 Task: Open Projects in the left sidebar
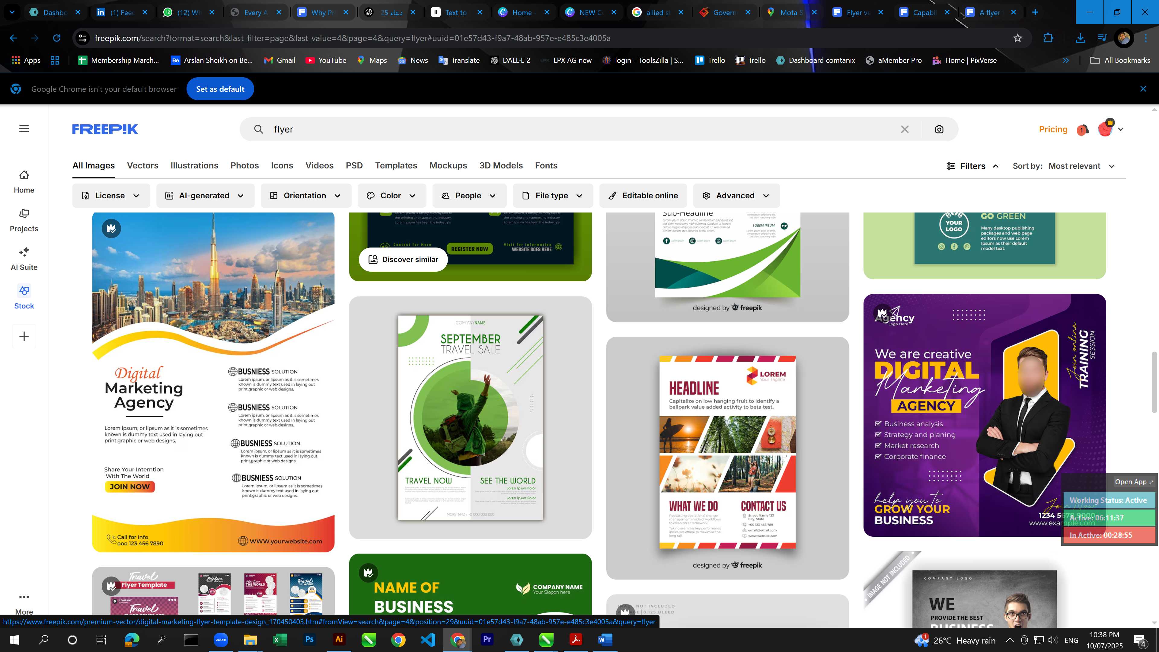(x=24, y=220)
